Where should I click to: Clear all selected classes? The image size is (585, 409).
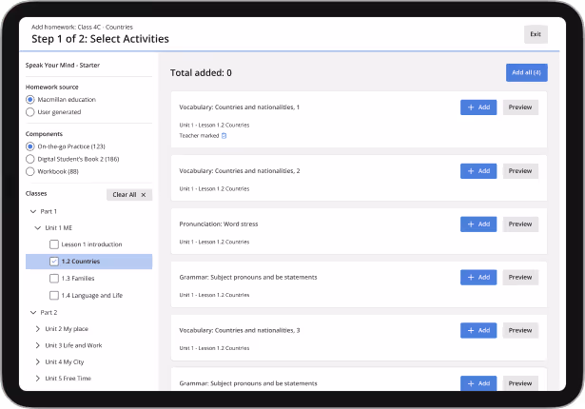pyautogui.click(x=129, y=195)
